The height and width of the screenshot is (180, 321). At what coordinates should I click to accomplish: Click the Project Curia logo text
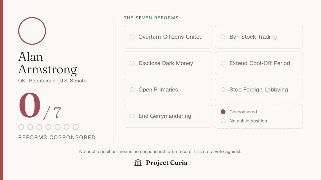[x=167, y=163]
